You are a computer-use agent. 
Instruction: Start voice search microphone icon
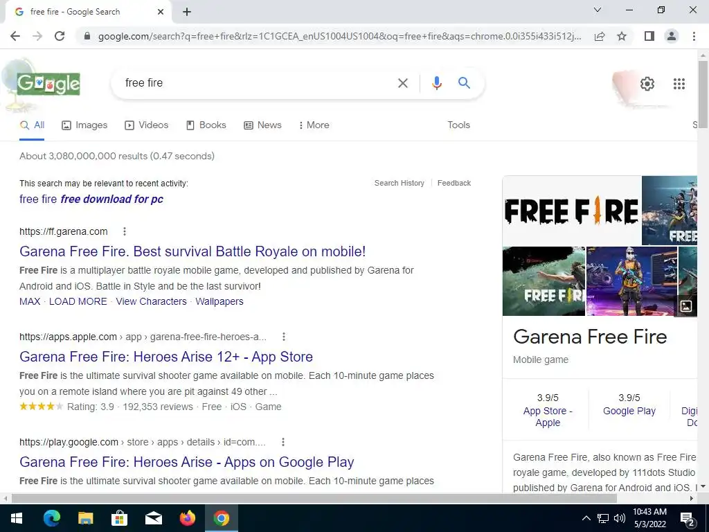click(436, 83)
